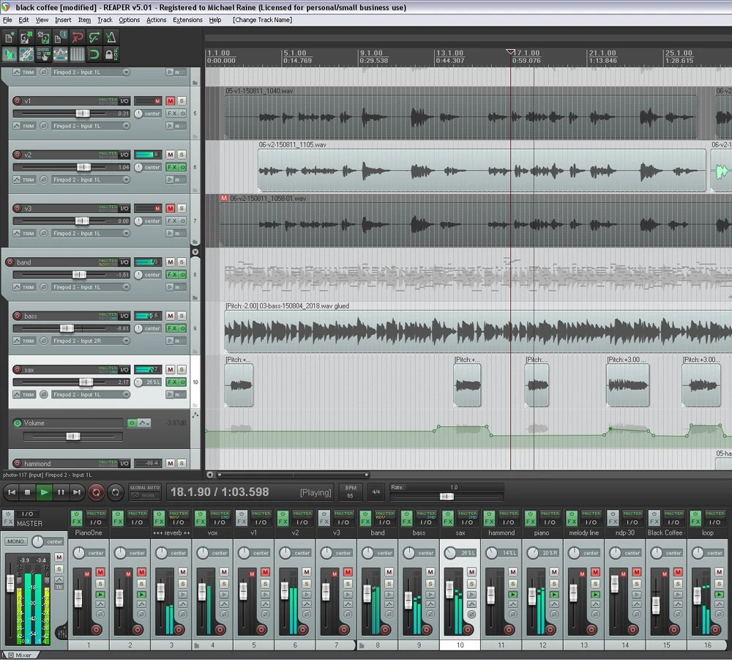Arm the v2 track for recording

[x=18, y=155]
